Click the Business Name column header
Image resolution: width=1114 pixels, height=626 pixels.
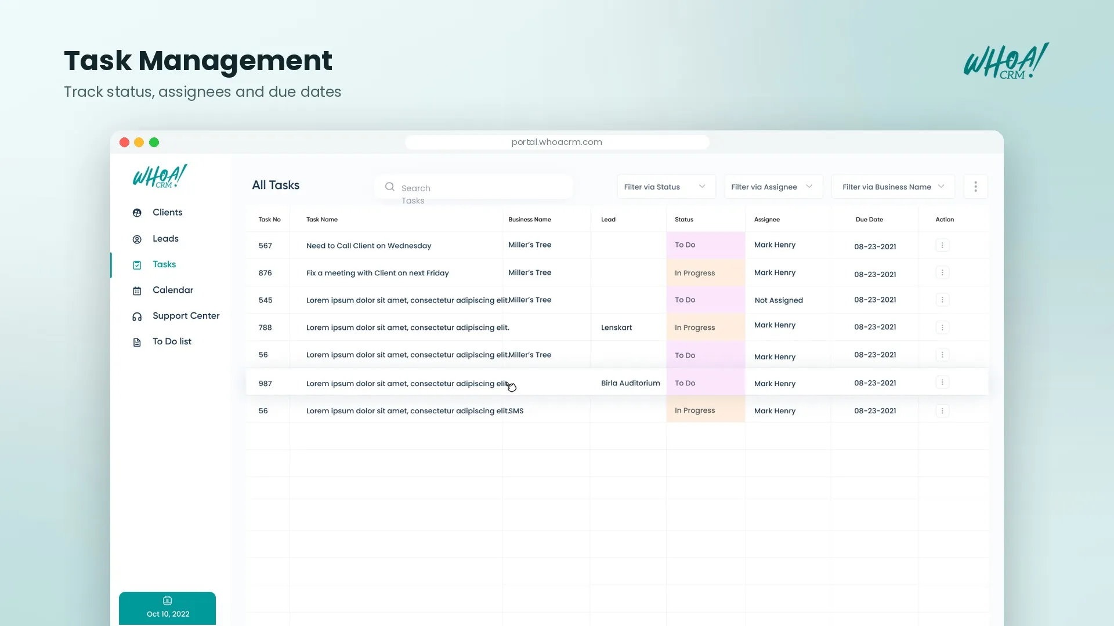point(529,220)
